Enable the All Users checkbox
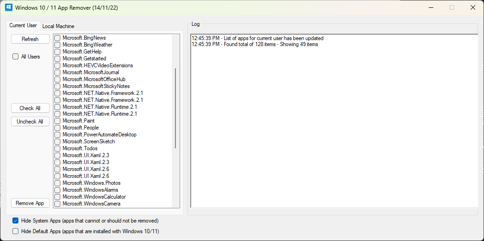The image size is (484, 241). 16,57
